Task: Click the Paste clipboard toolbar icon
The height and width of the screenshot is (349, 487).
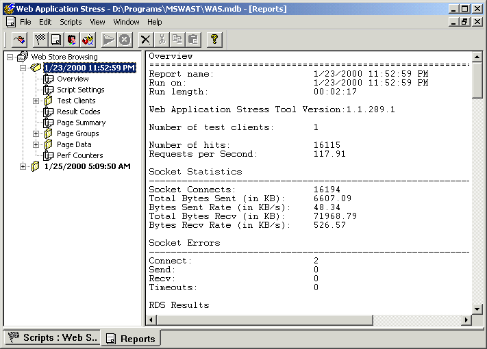Action: click(x=193, y=40)
